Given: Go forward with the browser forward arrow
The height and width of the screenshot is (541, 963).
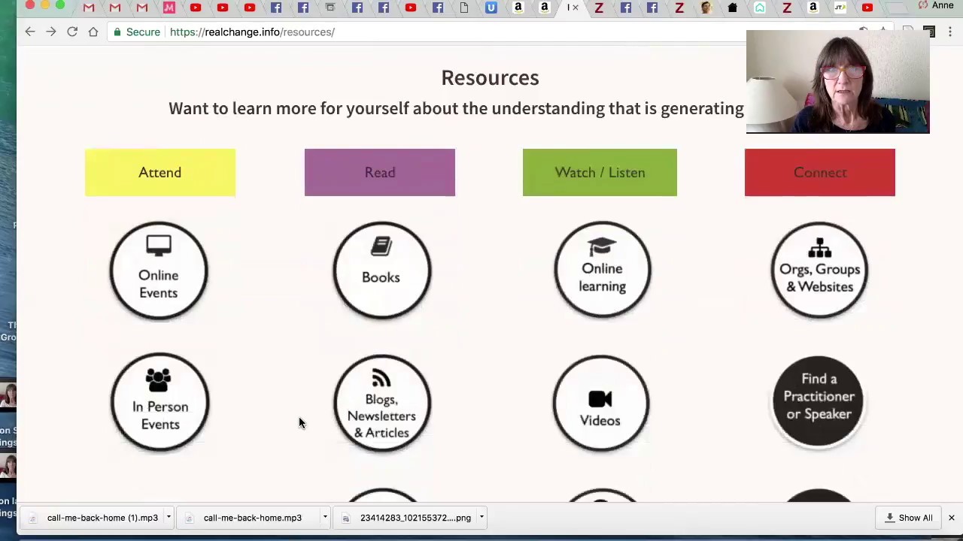Looking at the screenshot, I should pos(50,32).
